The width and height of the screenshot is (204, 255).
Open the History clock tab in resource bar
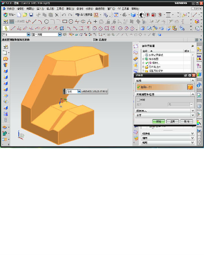pyautogui.click(x=199, y=106)
